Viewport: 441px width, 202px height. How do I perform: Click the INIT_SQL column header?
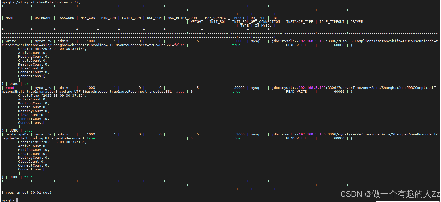coord(217,22)
